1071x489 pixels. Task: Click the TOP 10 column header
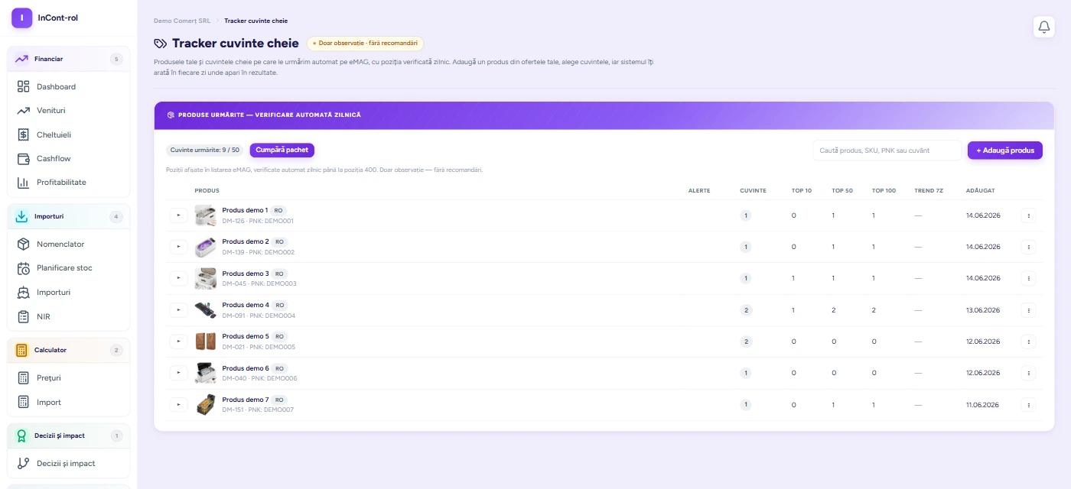pyautogui.click(x=802, y=190)
